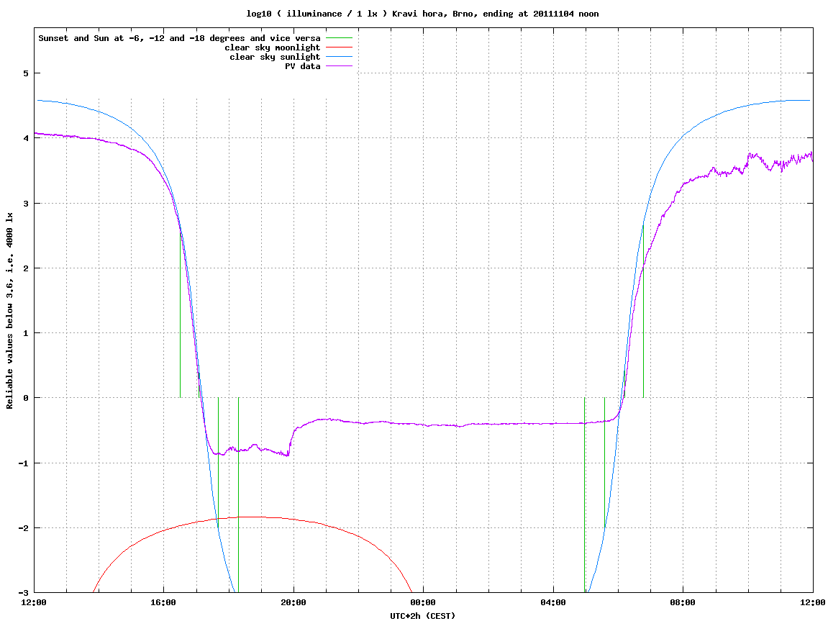Viewport: 828px width, 621px height.
Task: Click the vertical 'Reliable values below 3.6' axis label
Action: [x=9, y=311]
